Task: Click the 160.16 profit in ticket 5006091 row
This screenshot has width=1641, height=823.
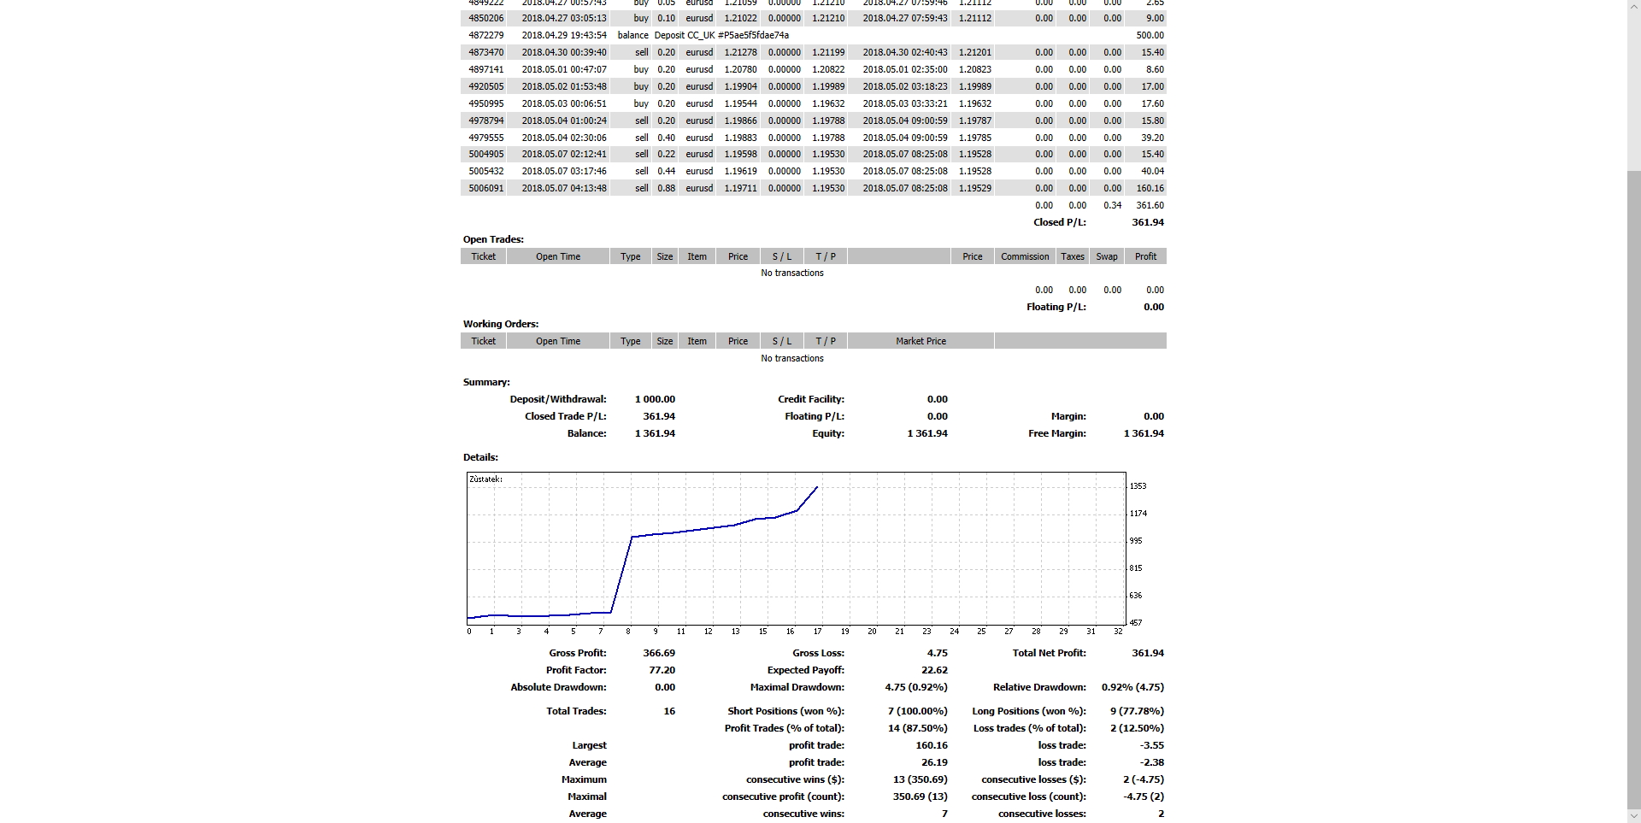Action: [x=1150, y=188]
